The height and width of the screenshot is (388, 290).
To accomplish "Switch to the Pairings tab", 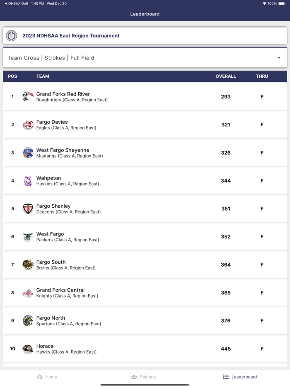I will pos(143,377).
